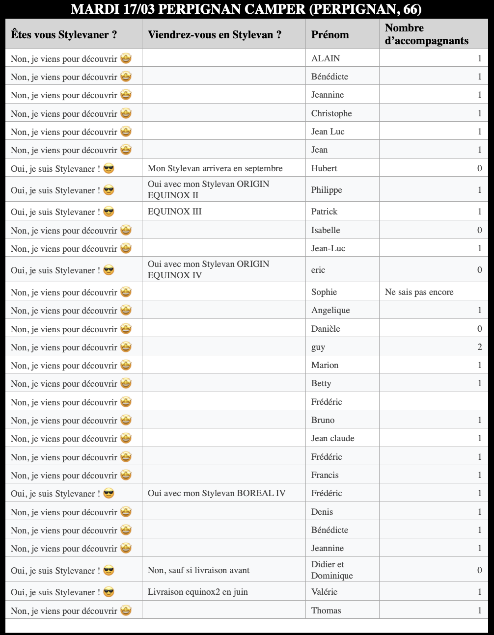This screenshot has width=494, height=635.
Task: Click the sunglasses emoji in eric's row
Action: [x=109, y=270]
